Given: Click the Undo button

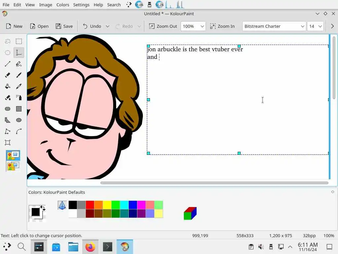Looking at the screenshot, I should (92, 26).
